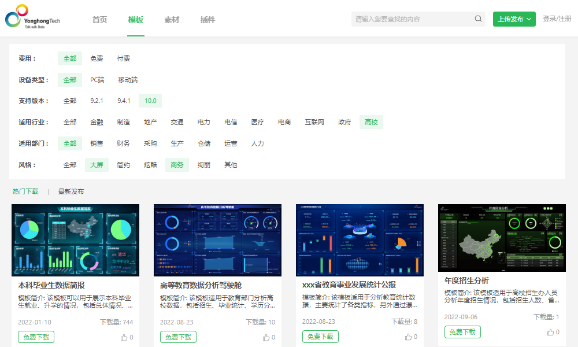Click the search magnifier icon

(478, 19)
